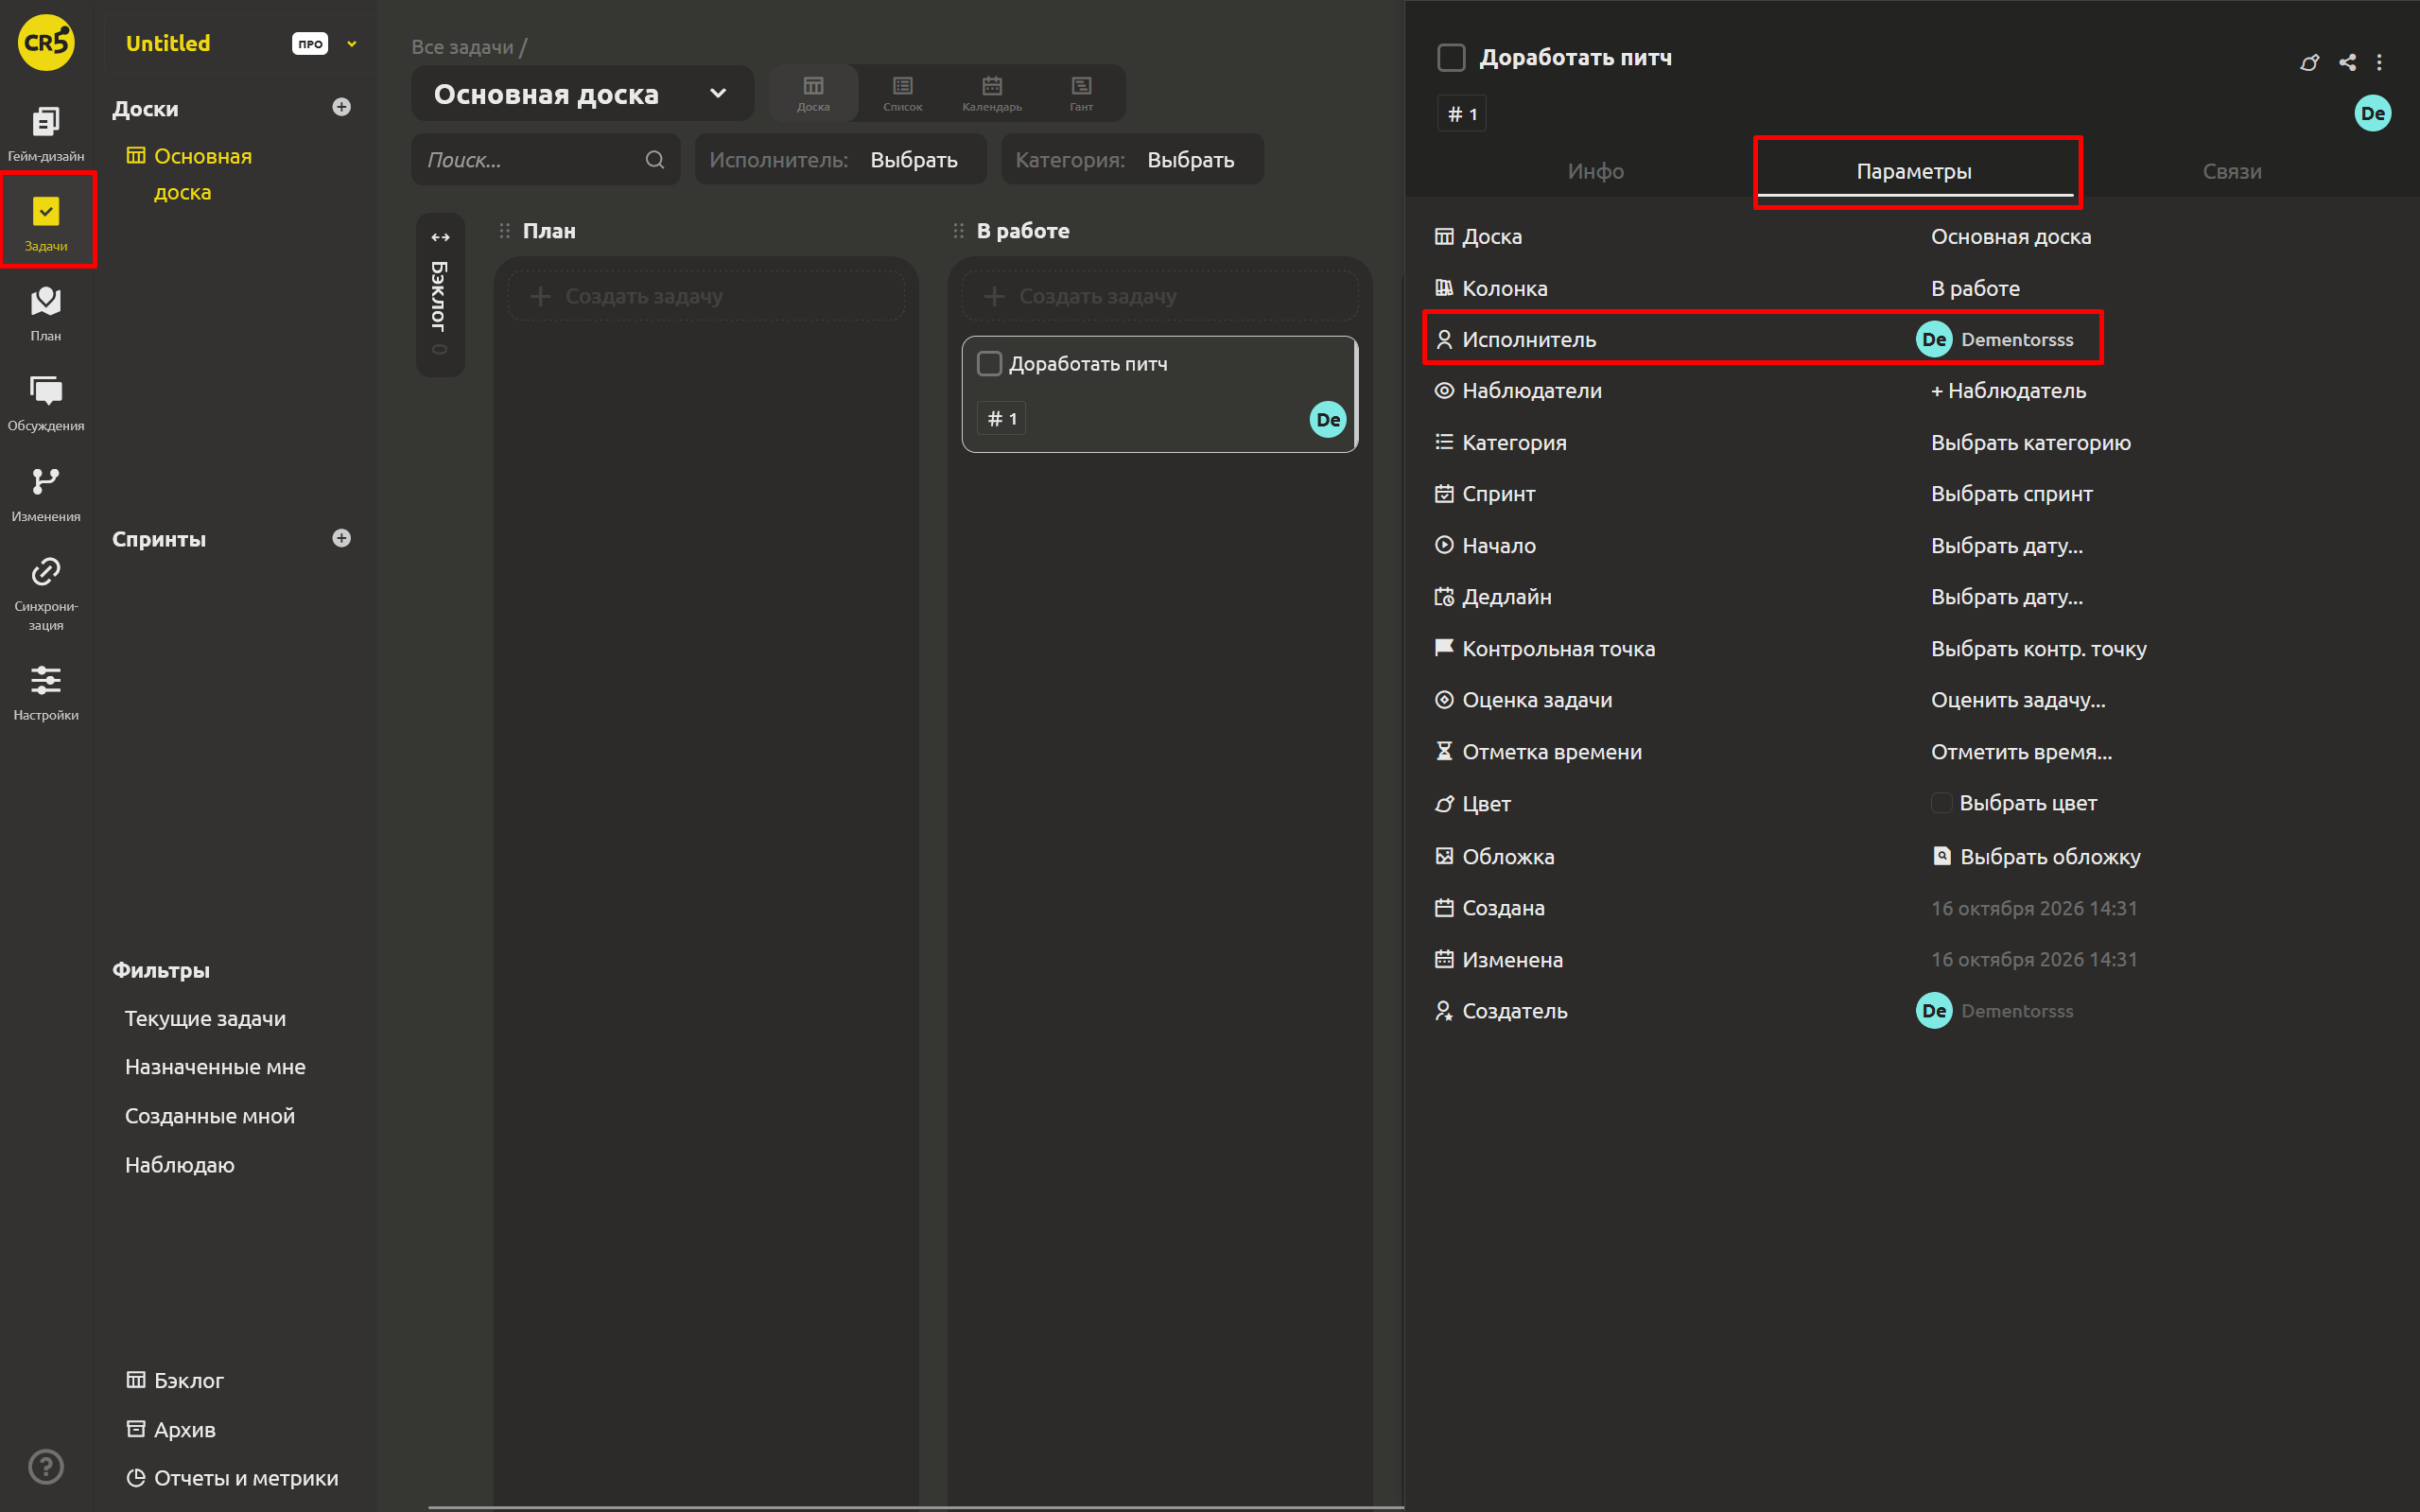2420x1512 pixels.
Task: Click the Поиск search field
Action: [x=546, y=160]
